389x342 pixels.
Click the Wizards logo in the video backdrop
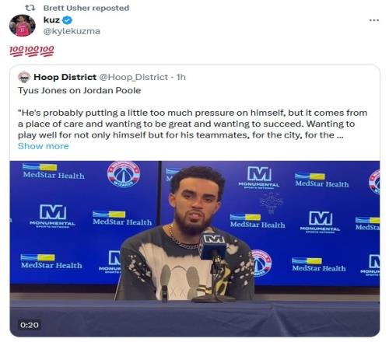124,174
